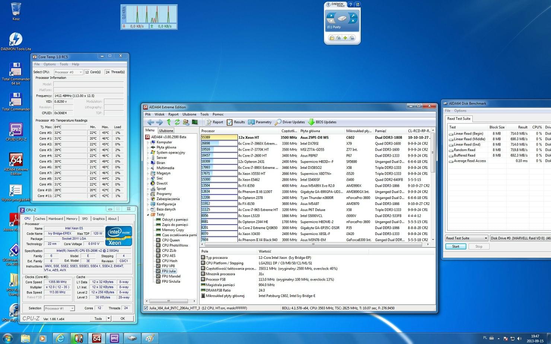Toggle the checkbox in AIDA64 status bar
This screenshot has width=551, height=344.
tap(146, 308)
